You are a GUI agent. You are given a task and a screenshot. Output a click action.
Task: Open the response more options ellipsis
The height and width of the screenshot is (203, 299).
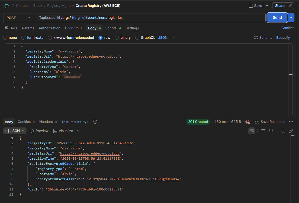tap(291, 122)
